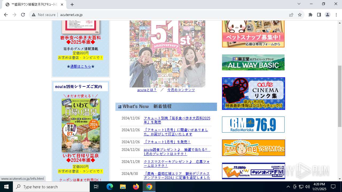The height and width of the screenshot is (192, 342).
Task: Click the 2024/8/30 date text
Action: tap(130, 174)
